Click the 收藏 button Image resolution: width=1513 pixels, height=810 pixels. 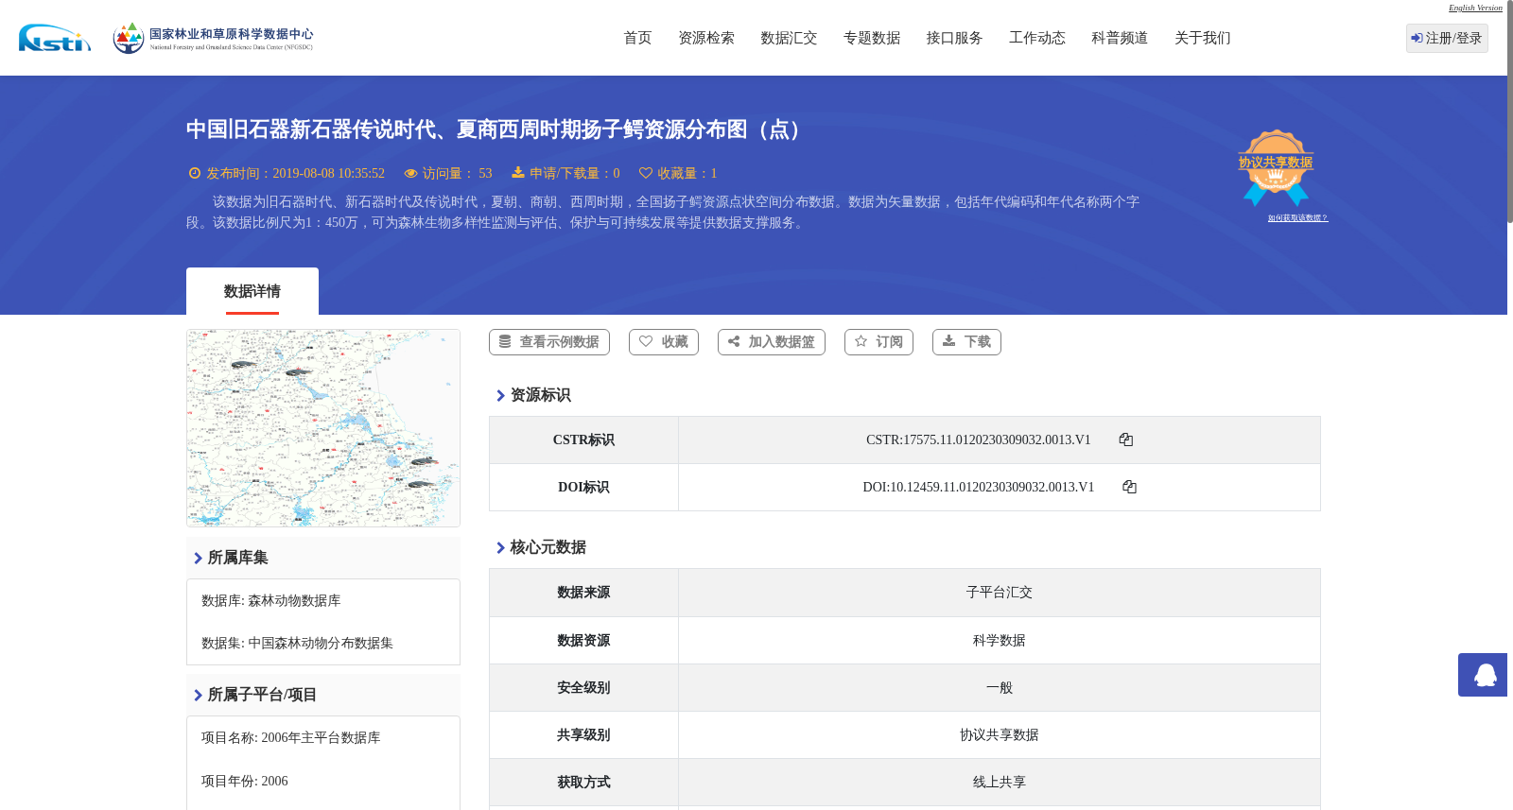coord(664,342)
